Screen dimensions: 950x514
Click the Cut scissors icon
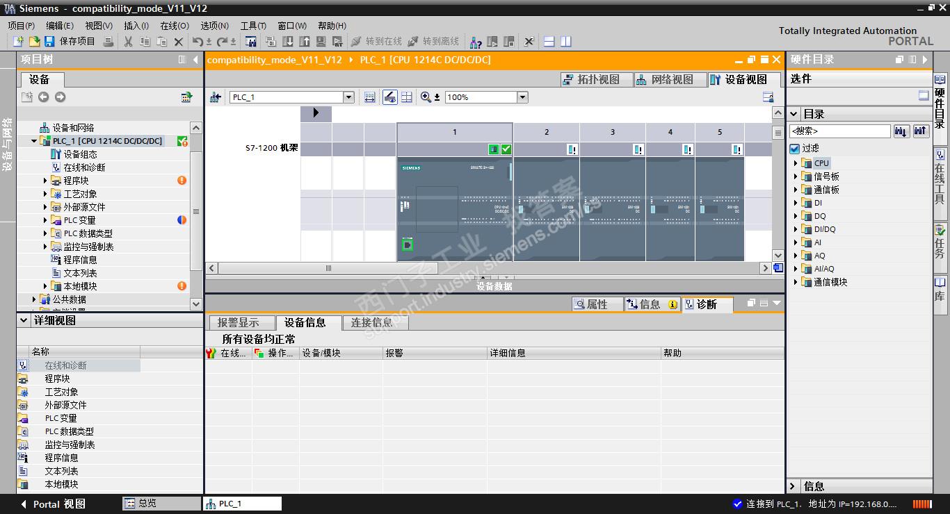[128, 42]
